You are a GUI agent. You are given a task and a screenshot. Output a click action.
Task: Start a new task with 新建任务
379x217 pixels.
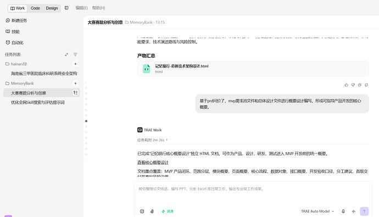click(x=16, y=20)
